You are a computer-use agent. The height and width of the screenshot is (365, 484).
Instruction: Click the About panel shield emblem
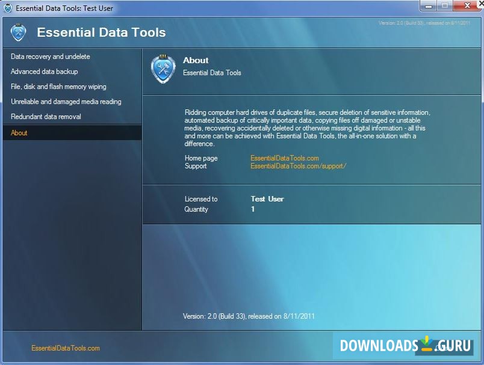point(162,69)
